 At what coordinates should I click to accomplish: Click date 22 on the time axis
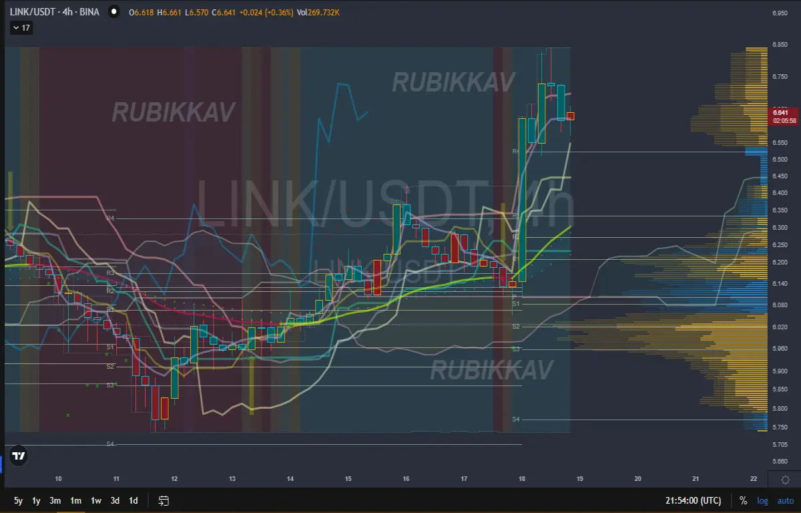coord(754,479)
